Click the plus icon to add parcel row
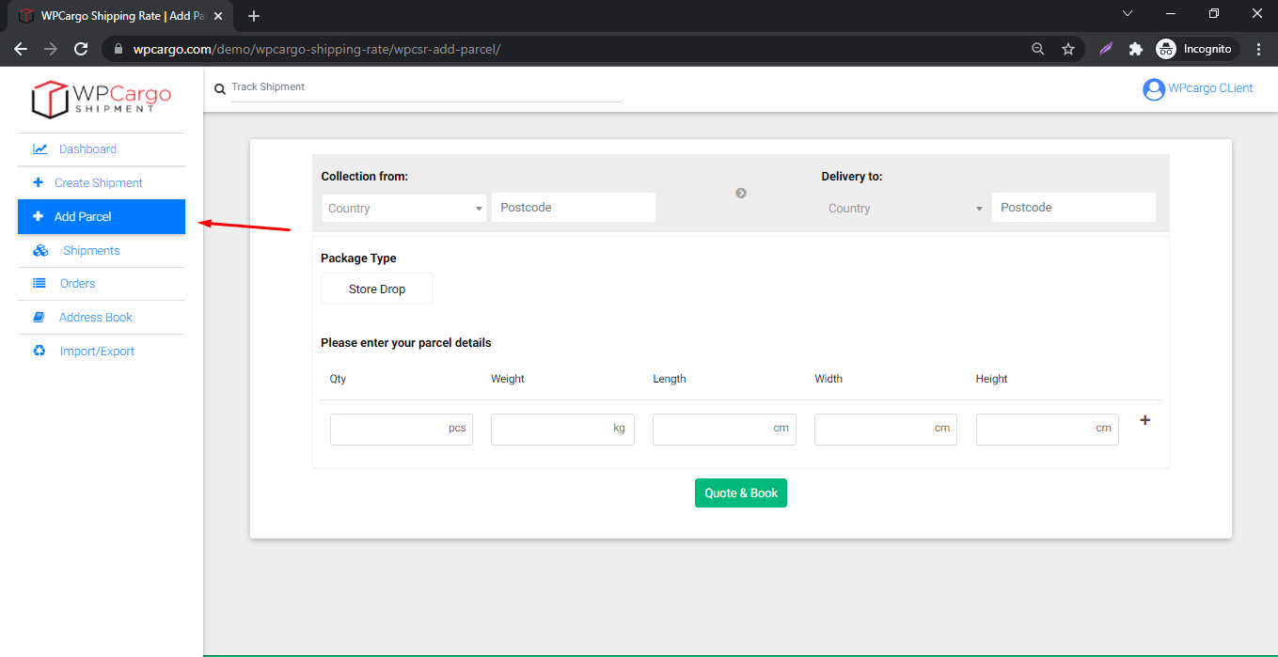 pyautogui.click(x=1144, y=420)
